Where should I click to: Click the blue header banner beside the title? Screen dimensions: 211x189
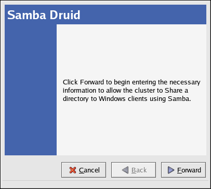click(143, 14)
